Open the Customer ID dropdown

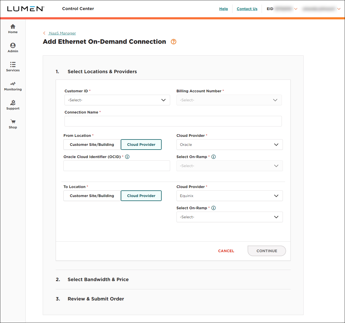click(x=117, y=100)
